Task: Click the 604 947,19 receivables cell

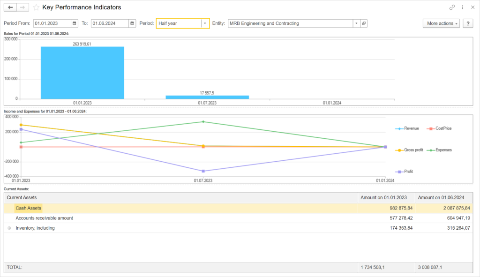Action: pos(444,218)
